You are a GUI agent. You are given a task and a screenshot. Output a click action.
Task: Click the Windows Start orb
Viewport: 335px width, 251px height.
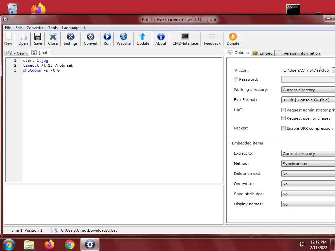9,244
